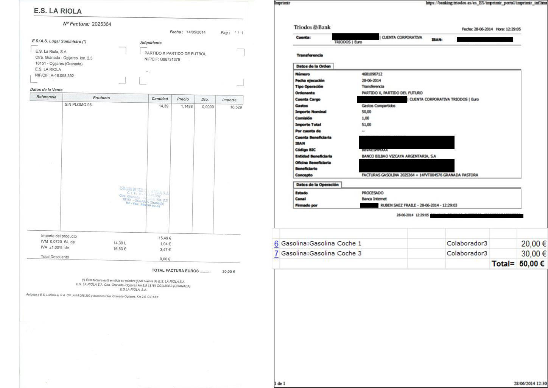
Task: Click the 'Imprimir' page title
Action: pyautogui.click(x=282, y=3)
